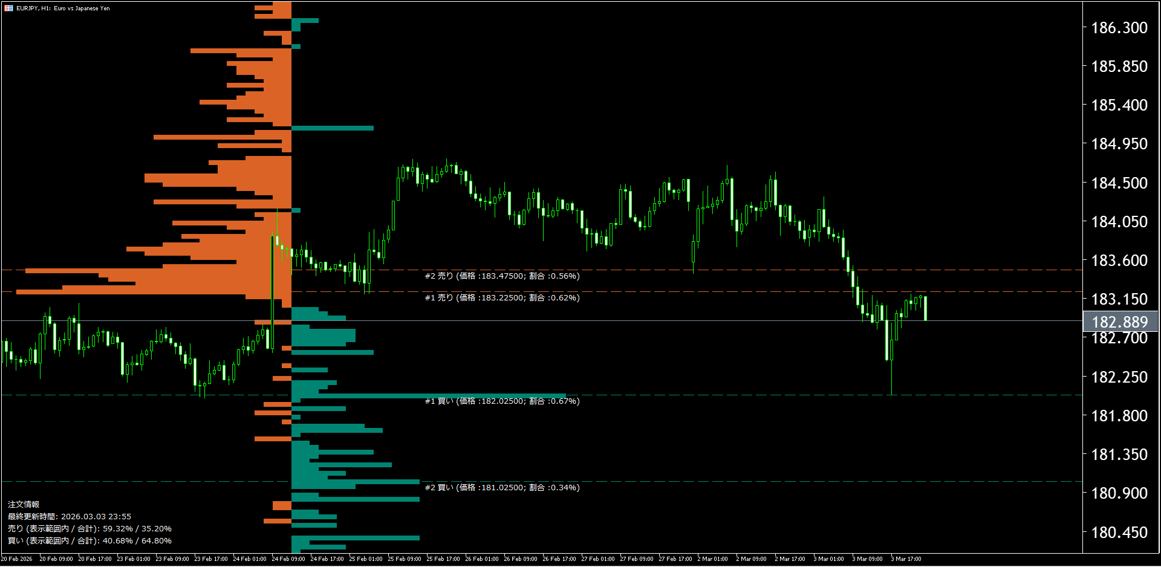
Task: Select the '25 Feb 09:00' time label
Action: click(x=405, y=559)
